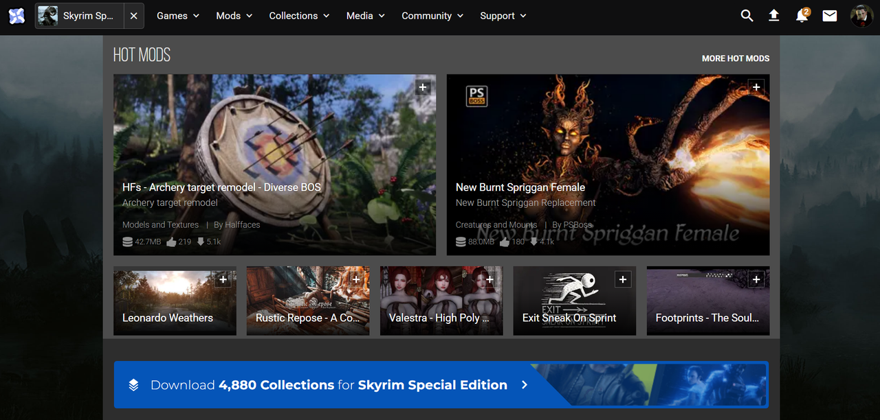The width and height of the screenshot is (880, 420).
Task: Click file size icon beside 42.7MB
Action: (x=127, y=242)
